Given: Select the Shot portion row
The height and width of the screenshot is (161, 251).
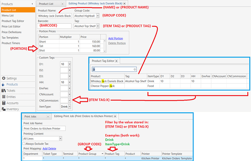Looking at the screenshot, I should tap(71, 51).
